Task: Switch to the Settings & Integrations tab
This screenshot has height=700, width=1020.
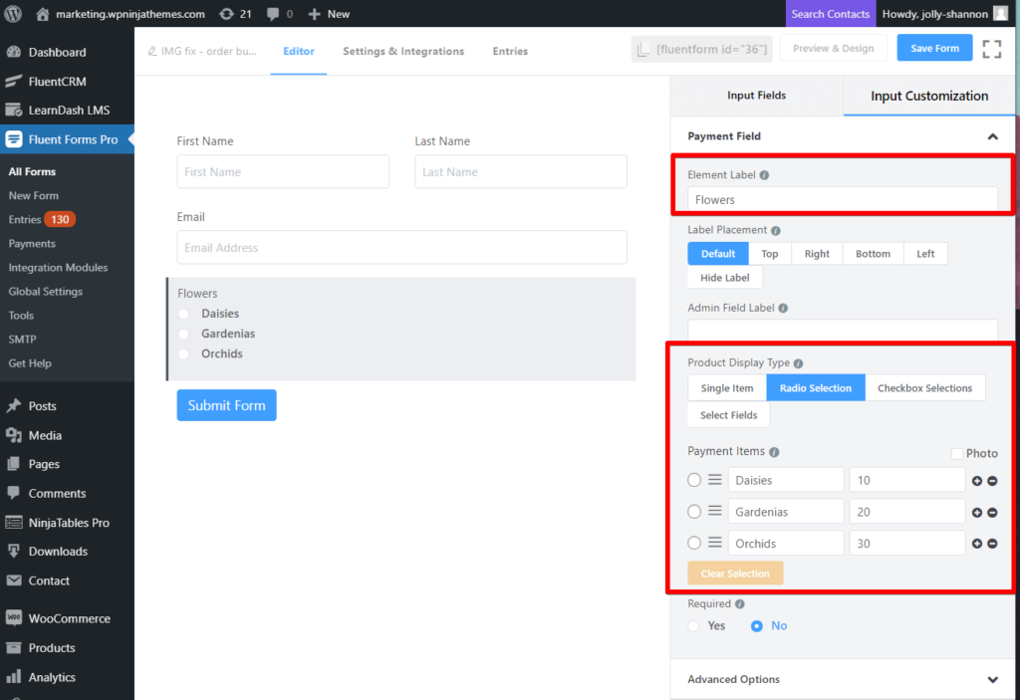Action: pyautogui.click(x=402, y=51)
